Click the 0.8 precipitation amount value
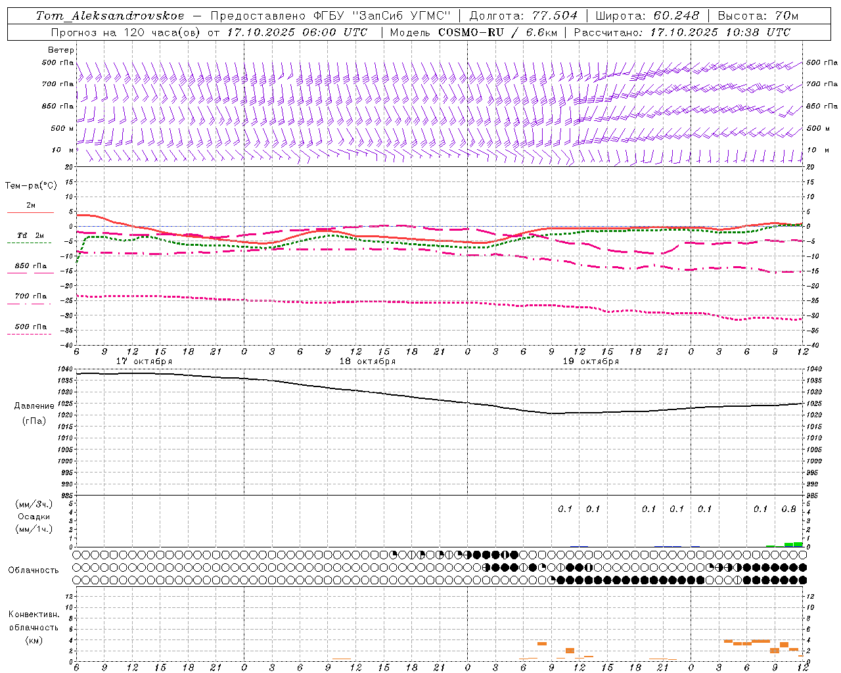Image resolution: width=841 pixels, height=673 pixels. [788, 509]
